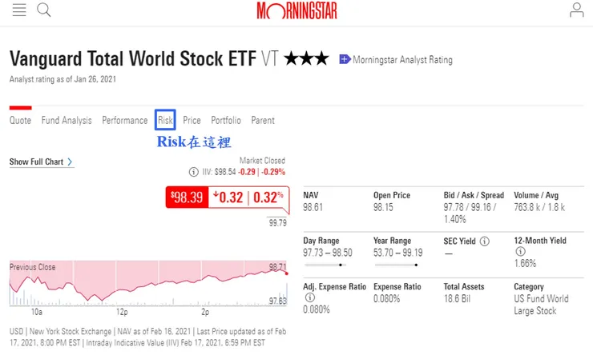Click the IIV info icon
Viewport: 593px width, 359px height.
193,172
